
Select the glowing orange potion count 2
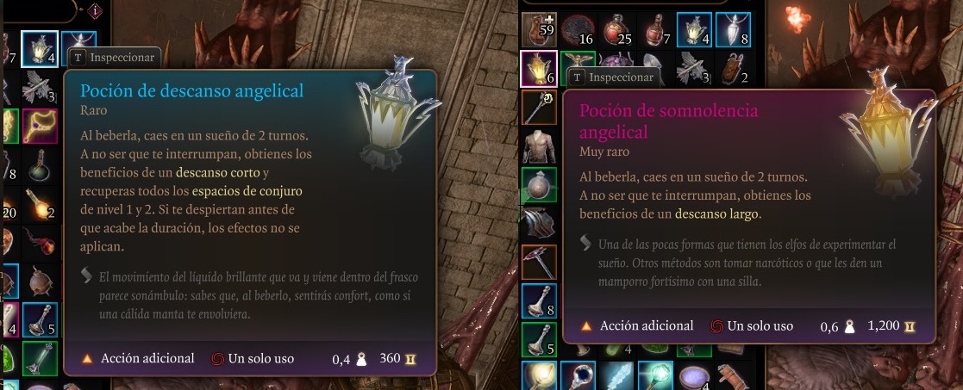click(x=40, y=203)
